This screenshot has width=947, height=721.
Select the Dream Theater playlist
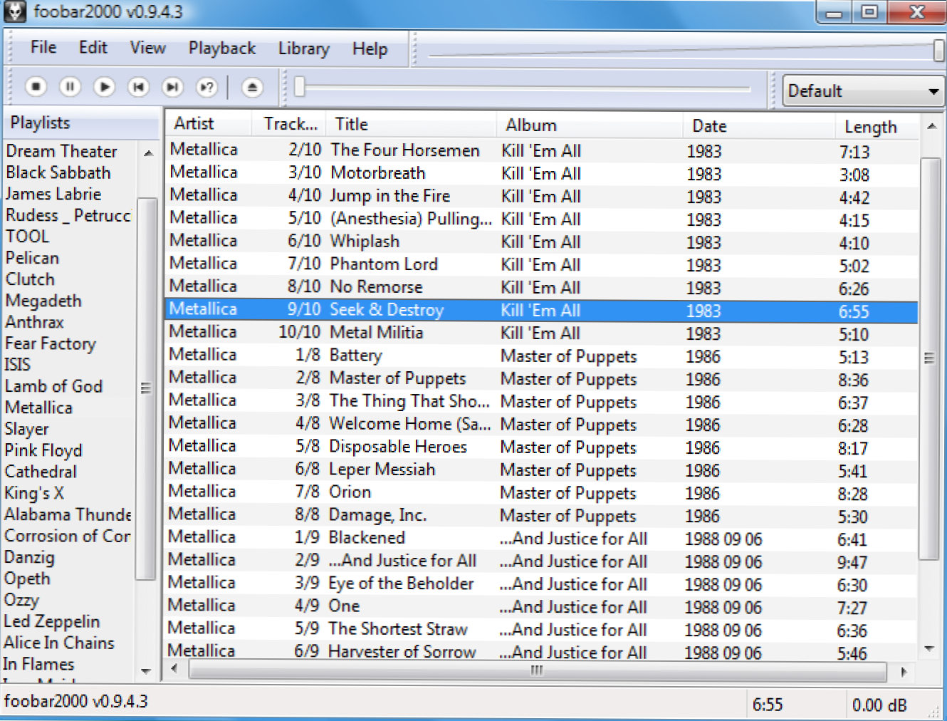(x=61, y=151)
